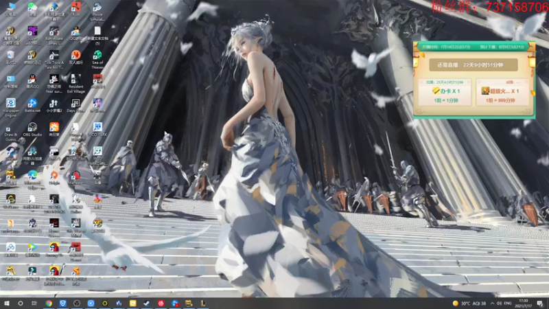This screenshot has width=549, height=309.
Task: Open the Wallpaper Engine shortcut
Action: coord(11,107)
